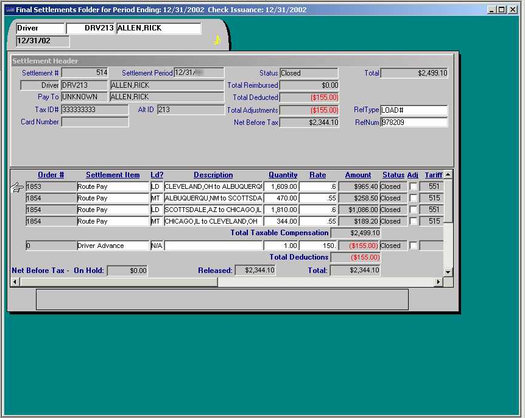Click the tariff 551 cell in first row
The width and height of the screenshot is (525, 418).
click(x=432, y=186)
